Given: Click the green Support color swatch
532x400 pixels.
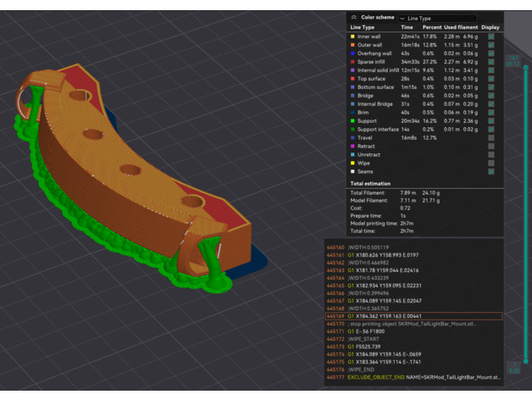Looking at the screenshot, I should coord(353,121).
